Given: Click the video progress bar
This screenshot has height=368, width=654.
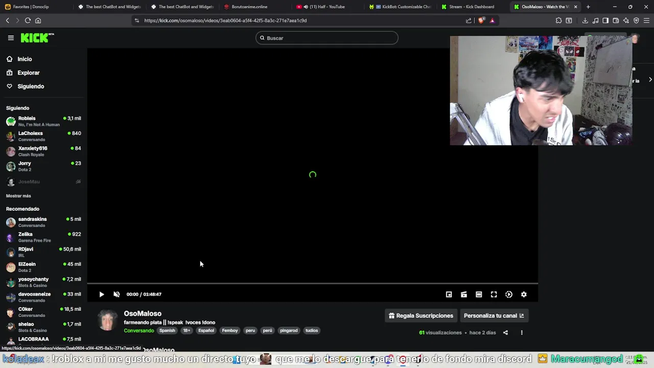Looking at the screenshot, I should (x=312, y=283).
